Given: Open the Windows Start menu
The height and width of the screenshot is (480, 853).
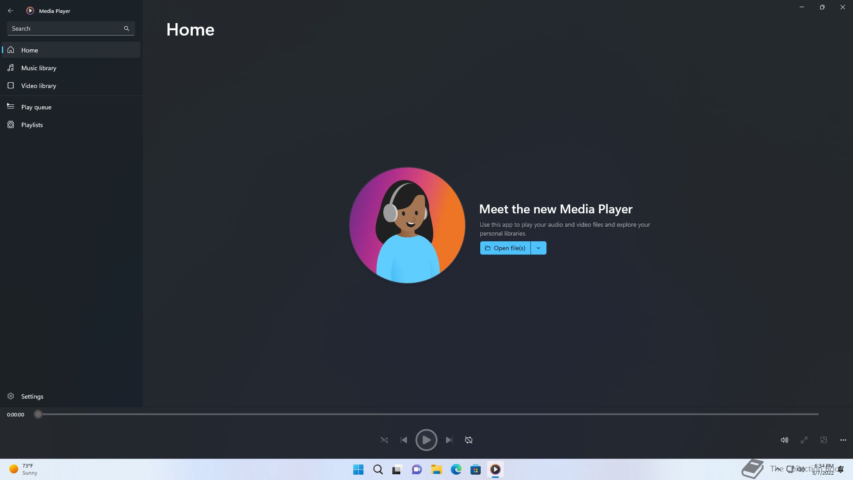Looking at the screenshot, I should point(358,469).
